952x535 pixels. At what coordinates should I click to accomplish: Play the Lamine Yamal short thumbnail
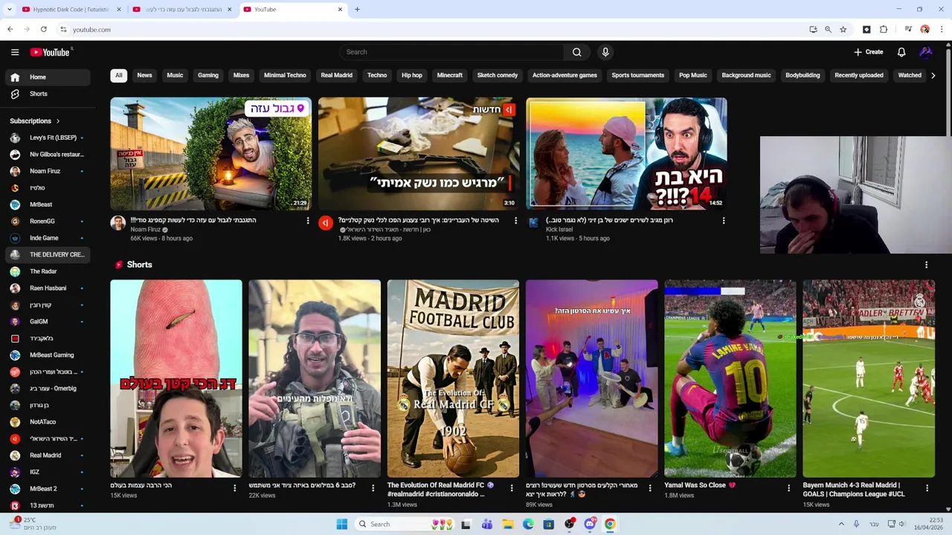730,378
